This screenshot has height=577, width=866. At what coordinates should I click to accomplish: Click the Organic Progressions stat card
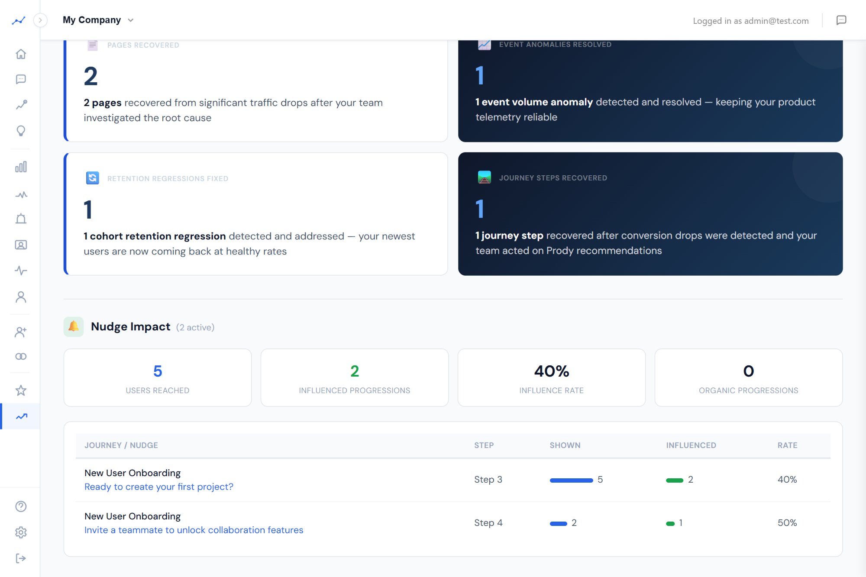749,378
